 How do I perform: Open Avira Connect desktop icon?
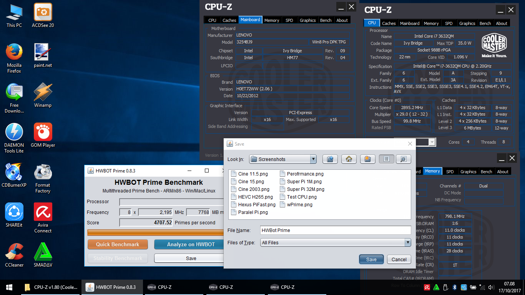[43, 218]
